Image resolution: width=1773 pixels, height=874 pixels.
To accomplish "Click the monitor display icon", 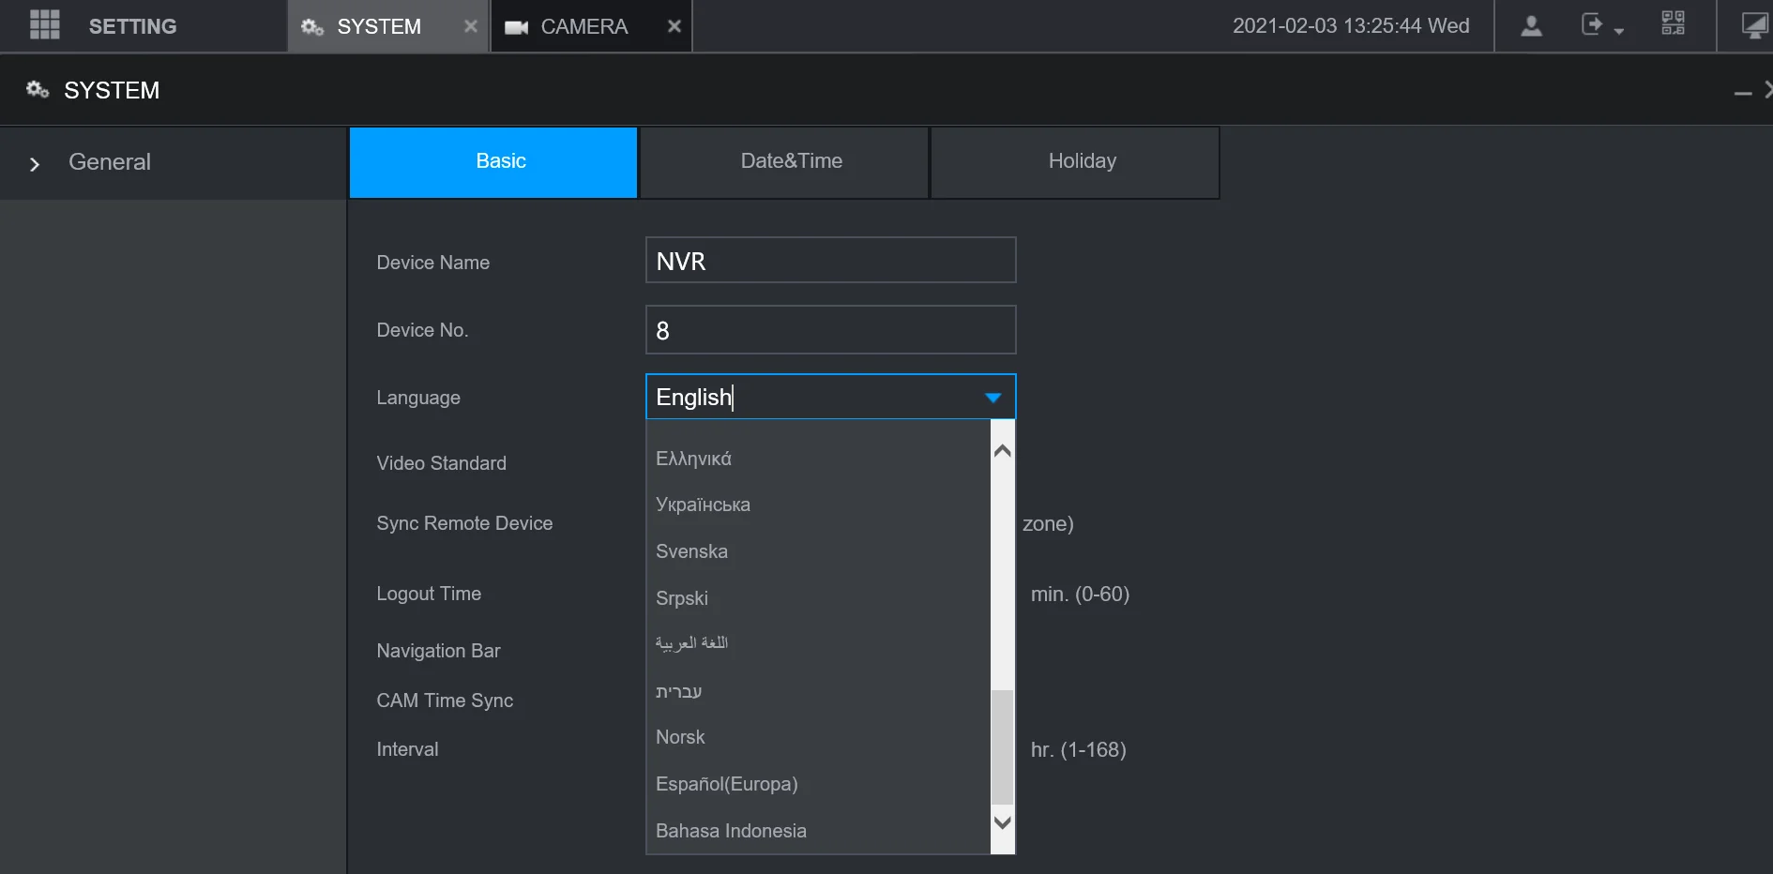I will [1753, 25].
